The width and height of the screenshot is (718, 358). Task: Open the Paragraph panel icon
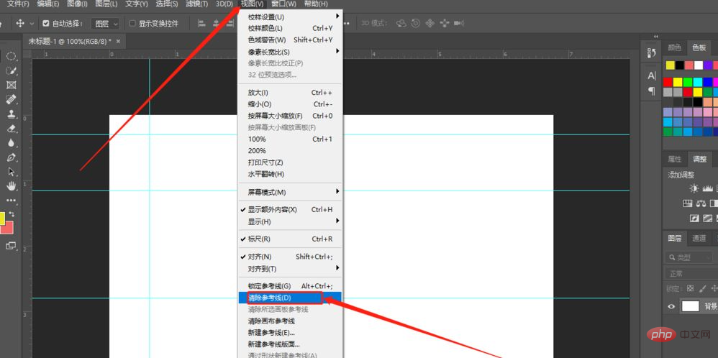[651, 91]
